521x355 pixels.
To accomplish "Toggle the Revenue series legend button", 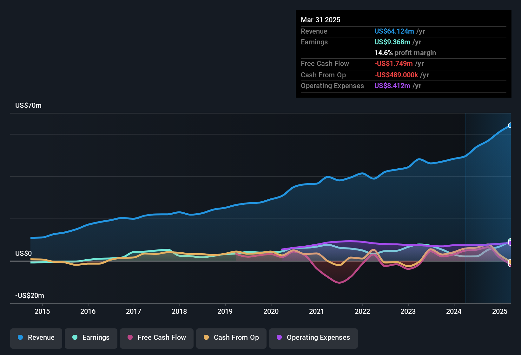I will pos(36,338).
